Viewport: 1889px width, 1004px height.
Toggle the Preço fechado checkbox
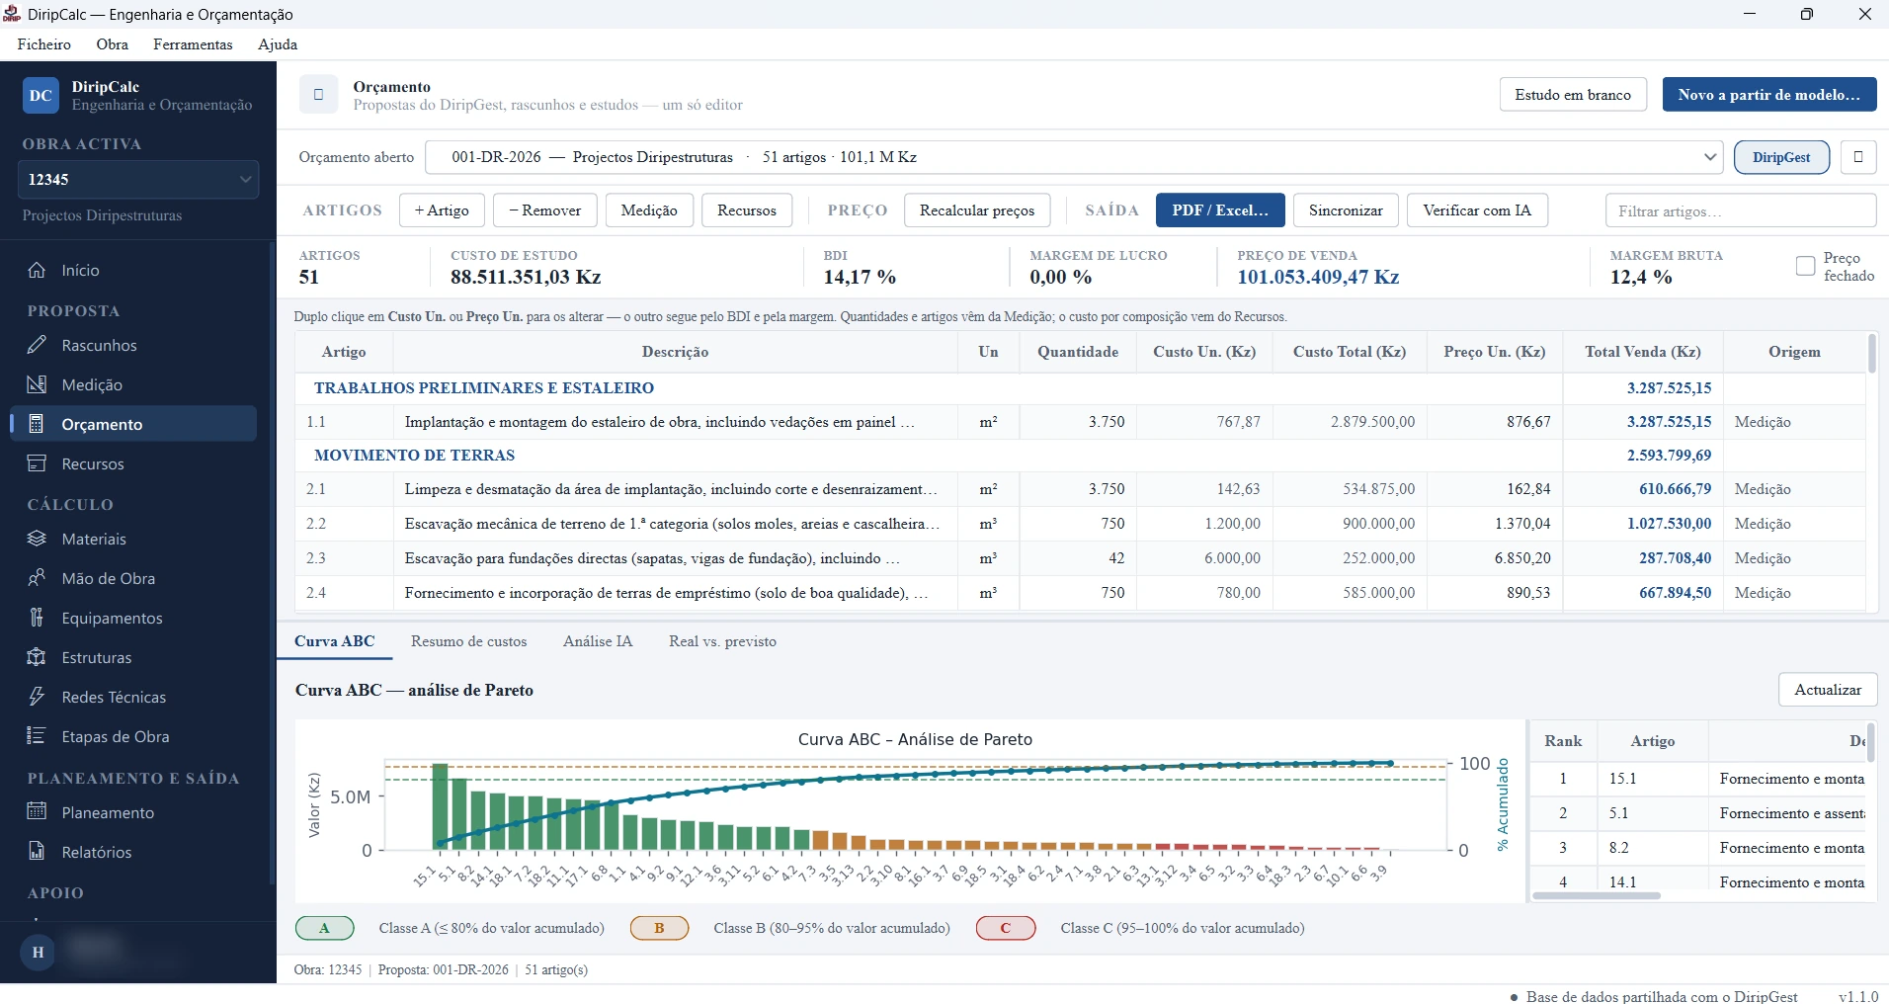(1806, 266)
